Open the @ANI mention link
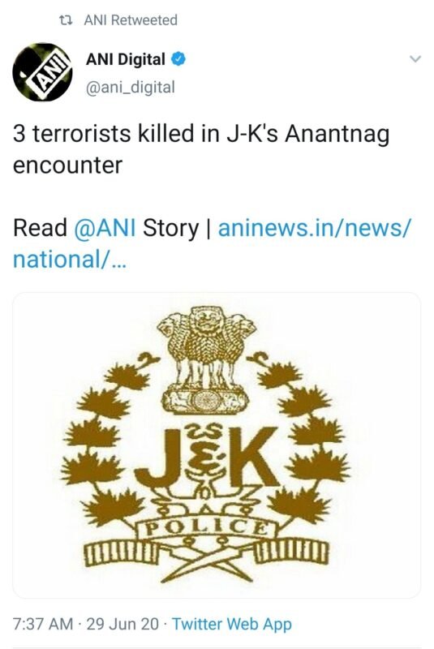The image size is (434, 649). coord(105,228)
